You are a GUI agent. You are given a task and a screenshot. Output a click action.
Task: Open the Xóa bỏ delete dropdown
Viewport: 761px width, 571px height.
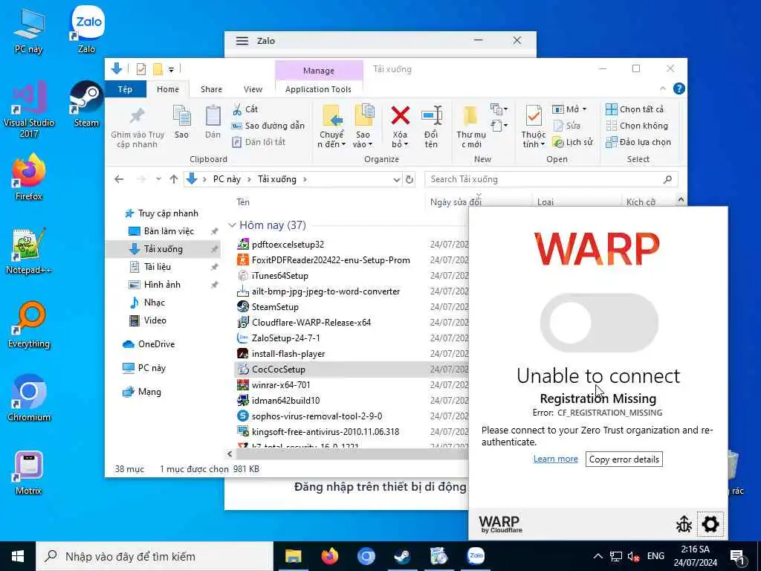(x=400, y=126)
